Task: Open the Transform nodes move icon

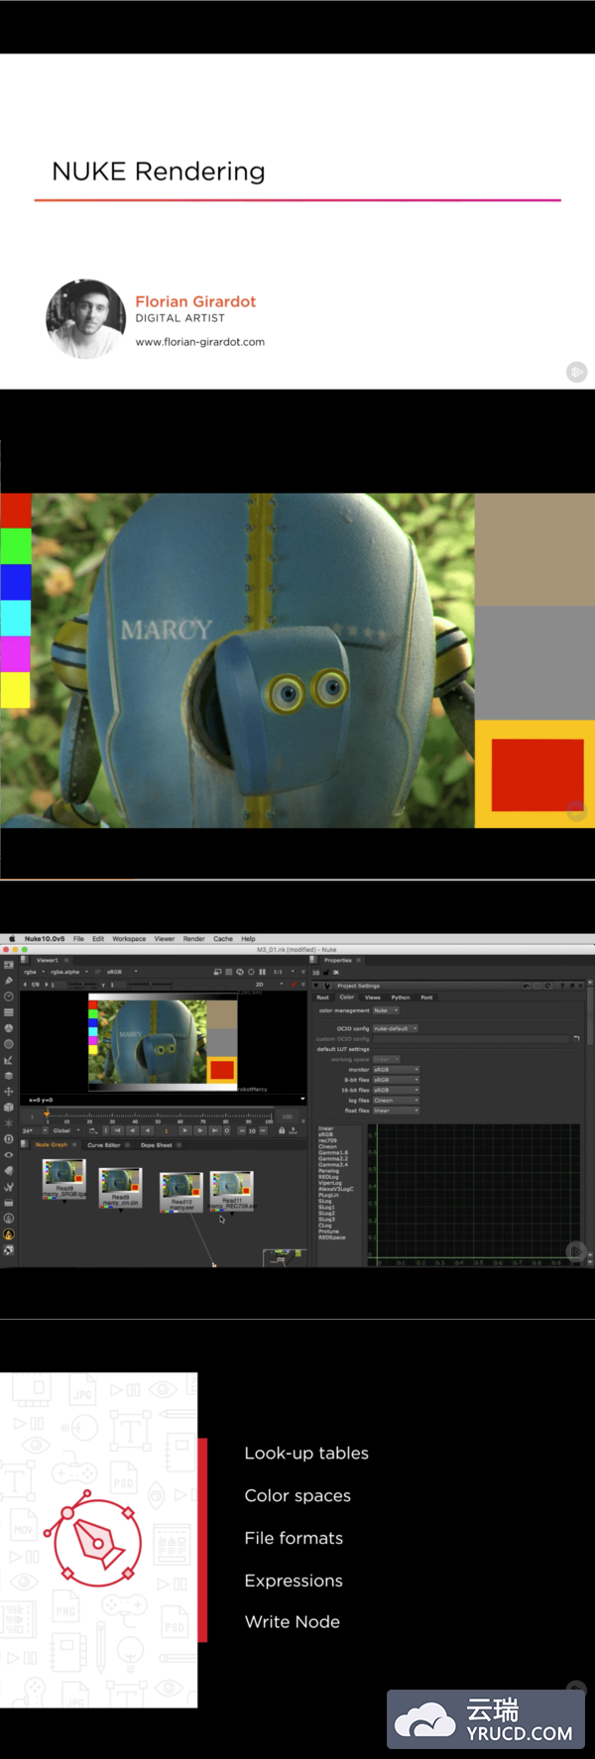Action: (9, 1092)
